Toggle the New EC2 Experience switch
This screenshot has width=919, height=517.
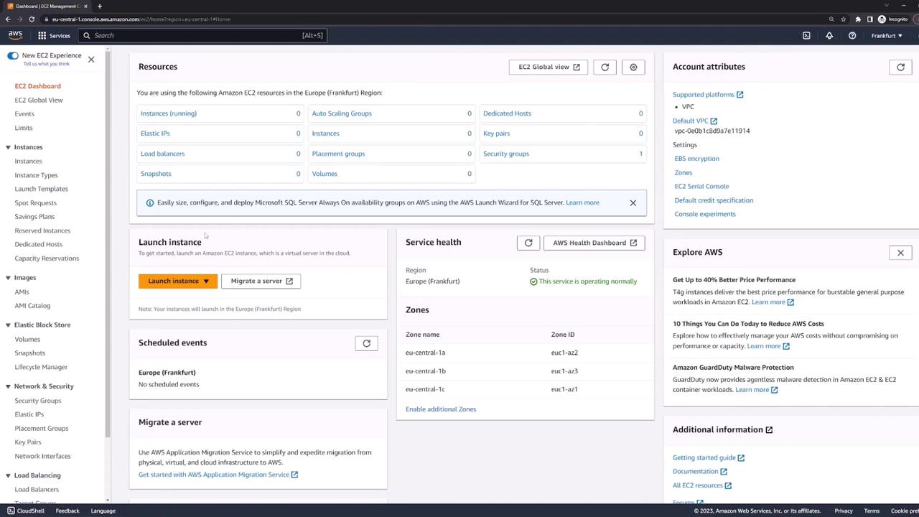(x=13, y=55)
